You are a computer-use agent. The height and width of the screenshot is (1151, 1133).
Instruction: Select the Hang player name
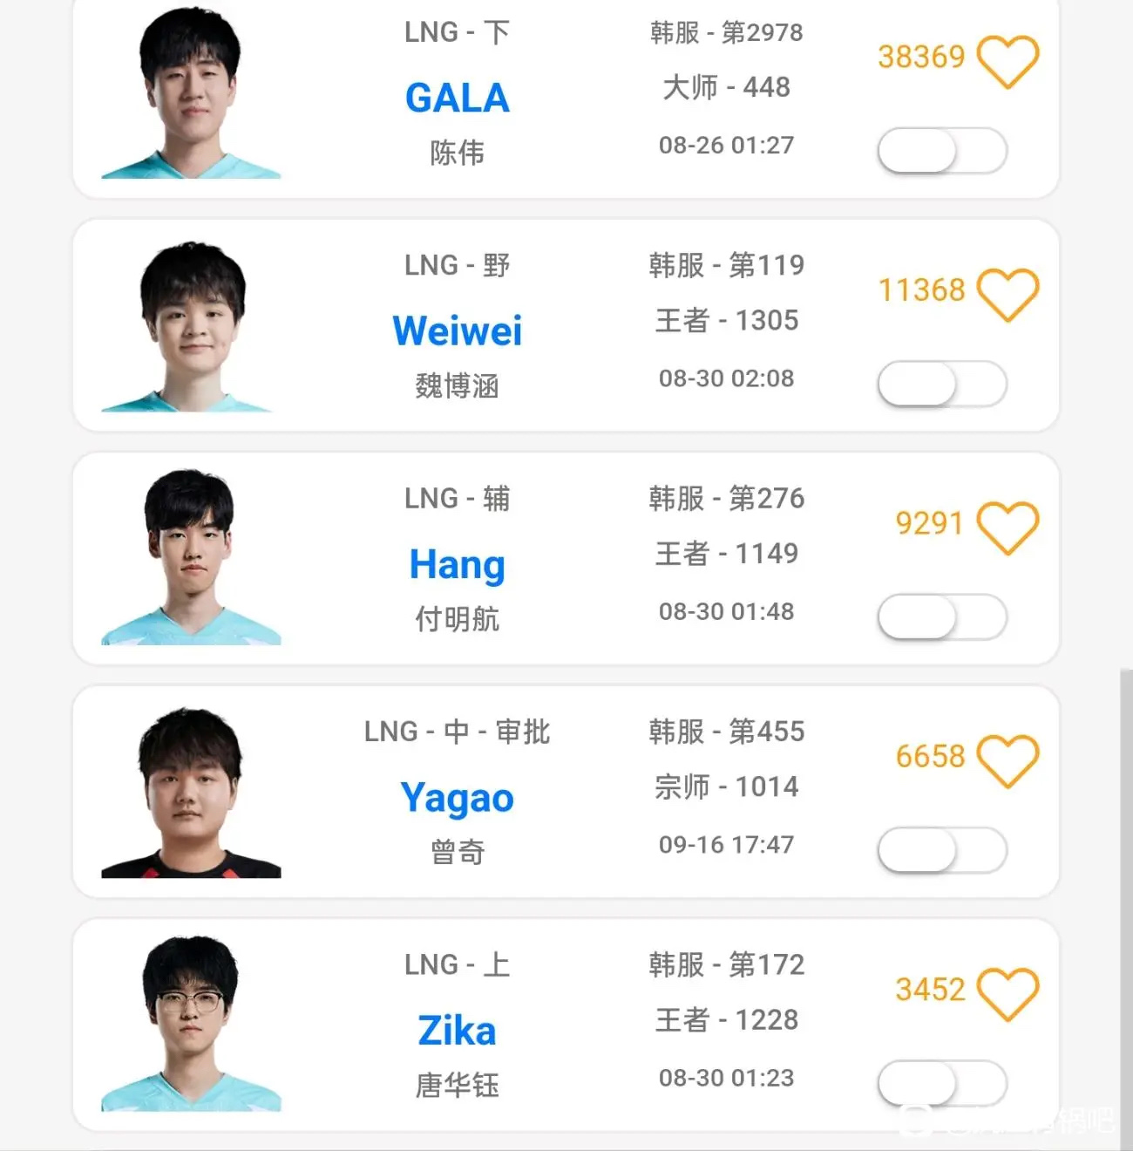458,565
